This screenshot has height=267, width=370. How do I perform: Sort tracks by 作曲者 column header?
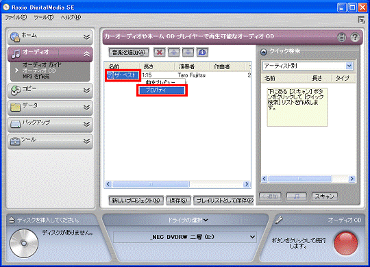point(227,66)
